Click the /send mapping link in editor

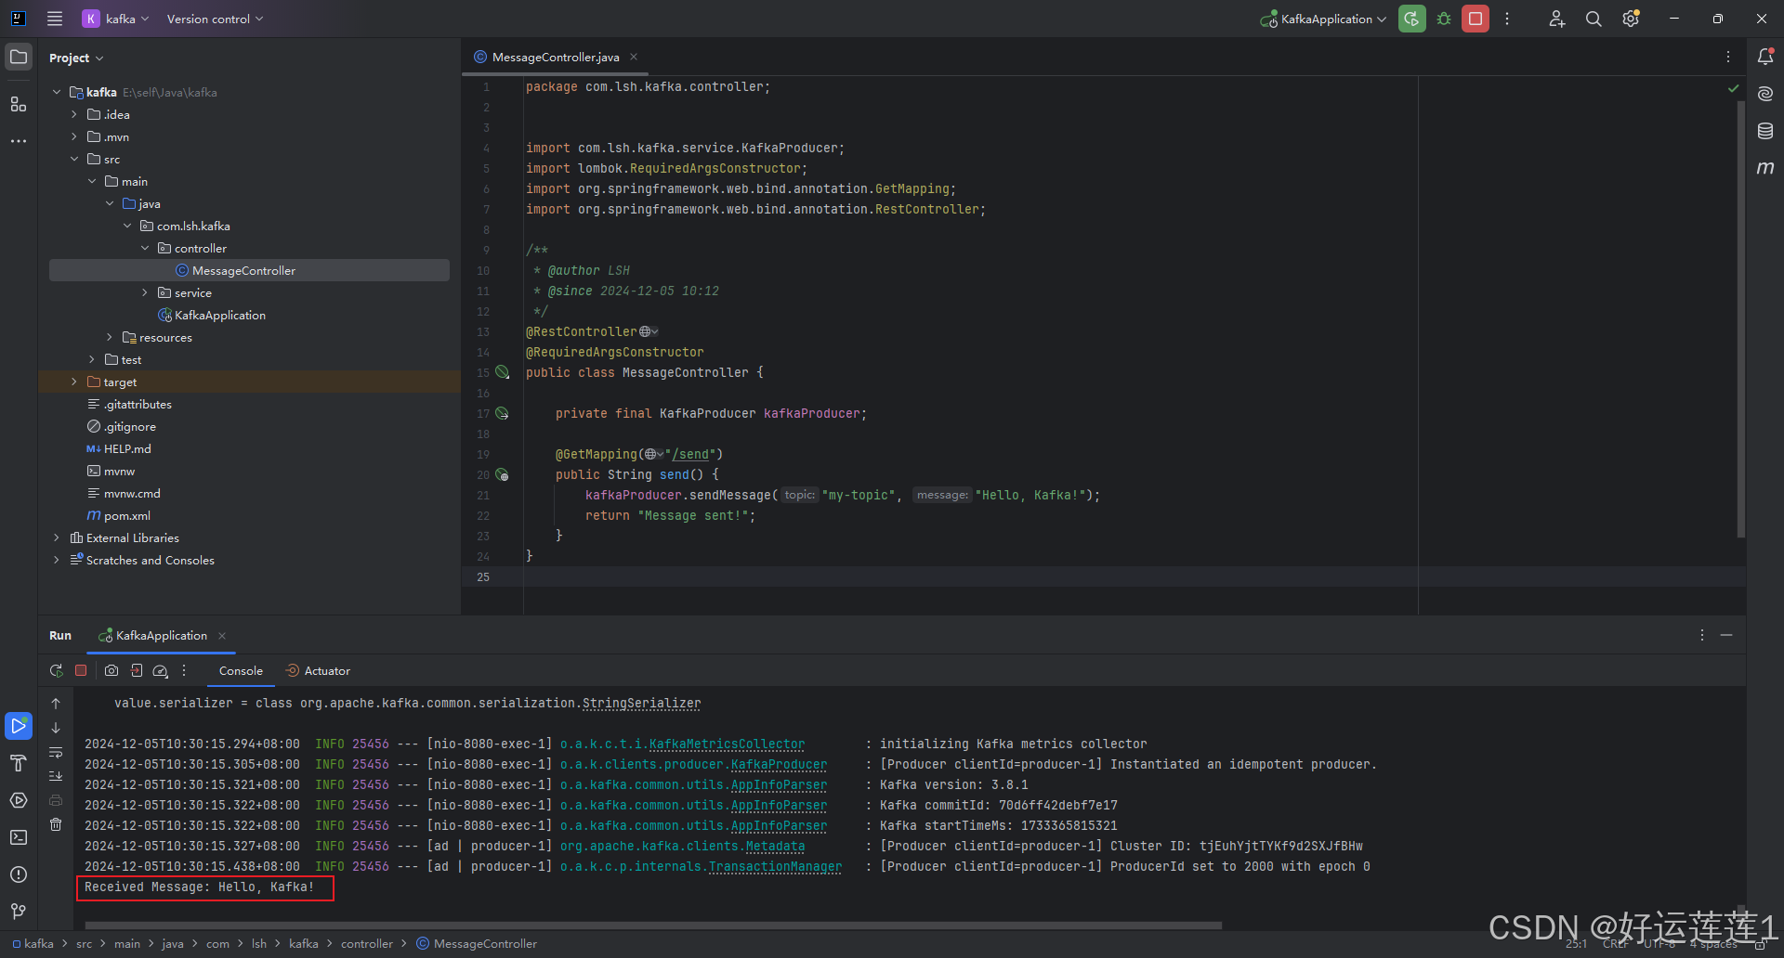pyautogui.click(x=691, y=454)
